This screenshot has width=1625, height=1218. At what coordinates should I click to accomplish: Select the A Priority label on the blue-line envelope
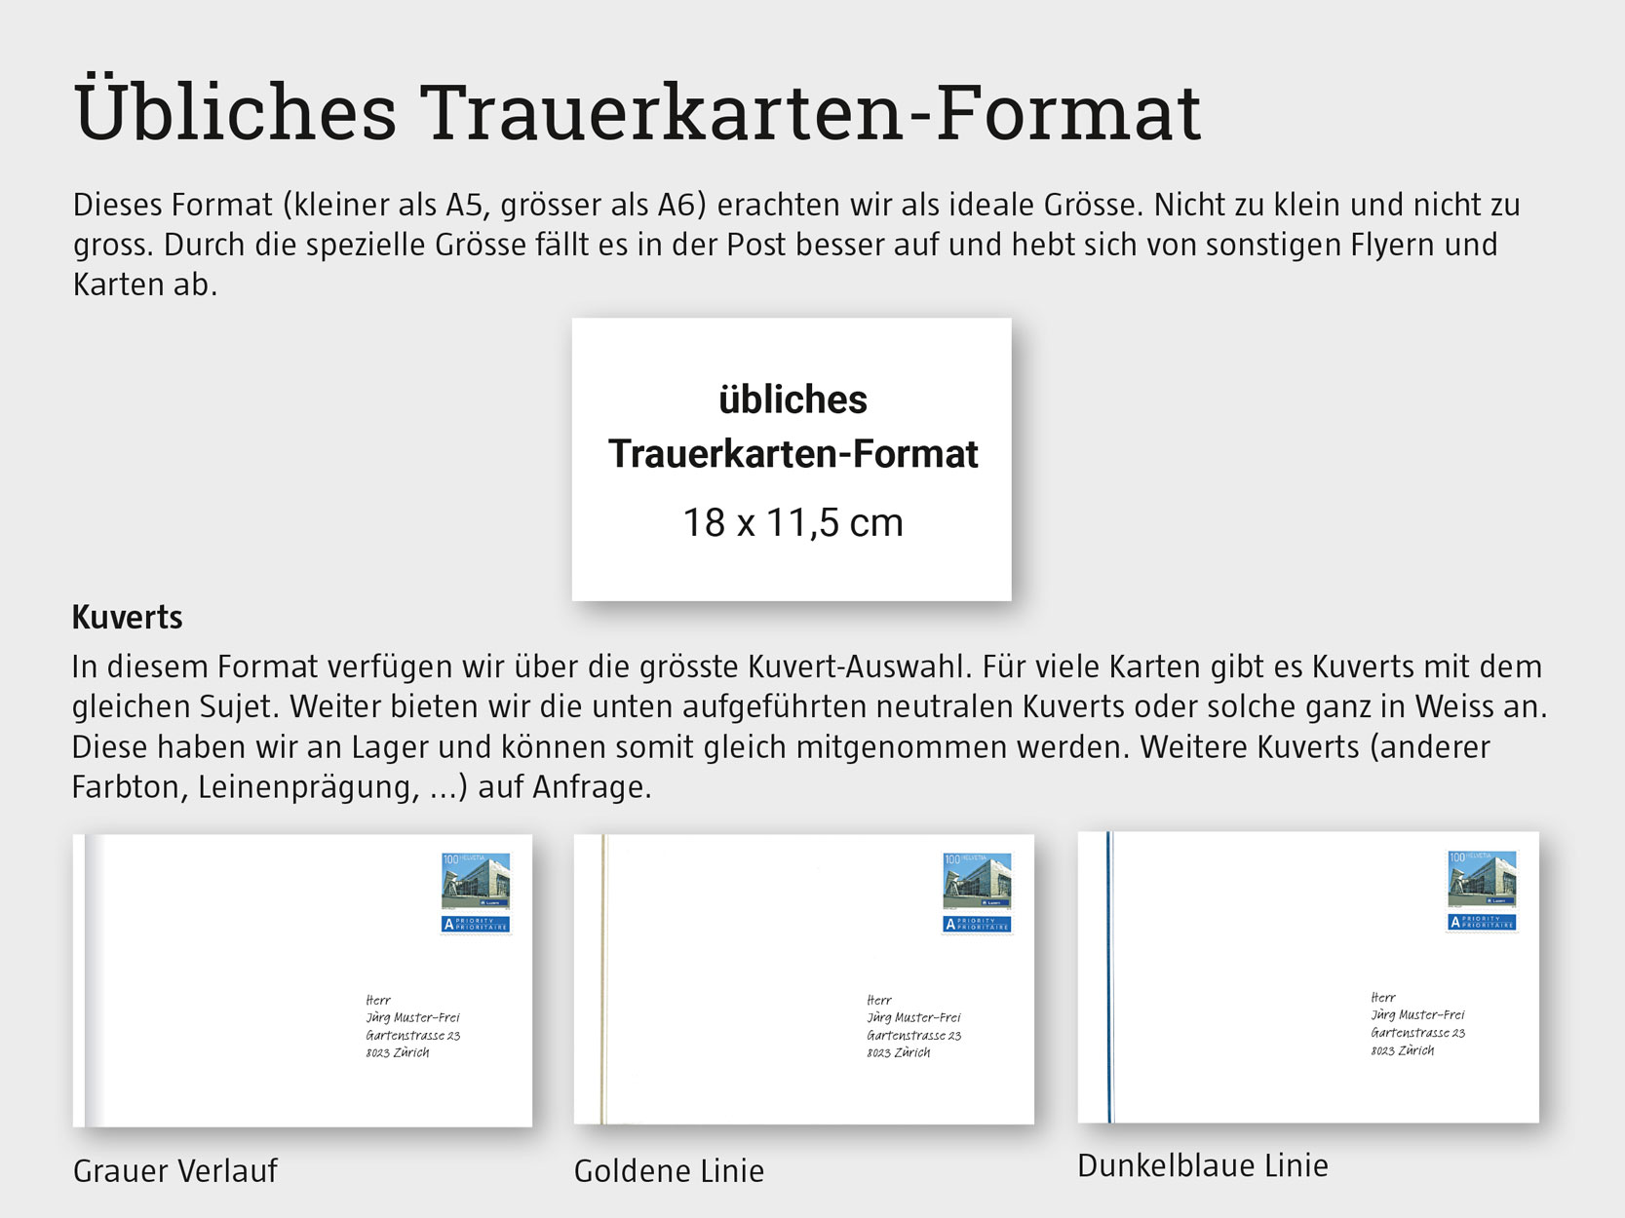click(x=1482, y=922)
